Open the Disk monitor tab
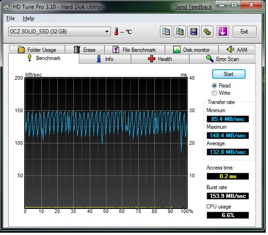The width and height of the screenshot is (268, 235). coord(191,50)
